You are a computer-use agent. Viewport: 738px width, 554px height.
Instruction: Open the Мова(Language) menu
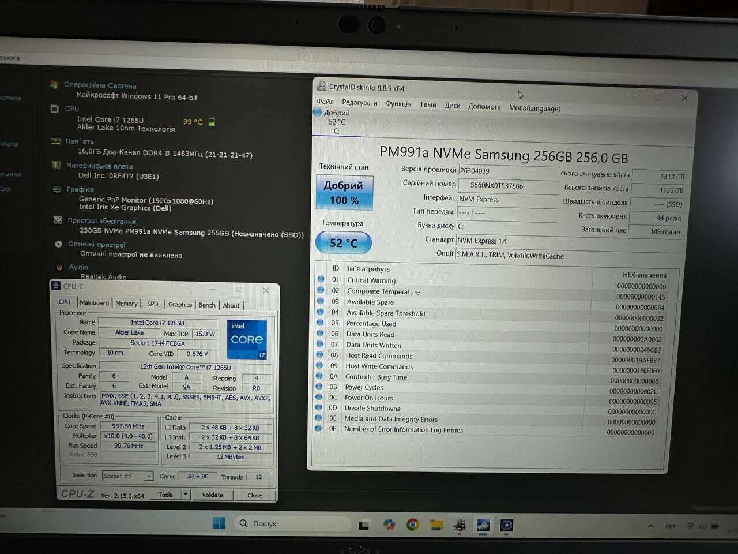[x=534, y=108]
